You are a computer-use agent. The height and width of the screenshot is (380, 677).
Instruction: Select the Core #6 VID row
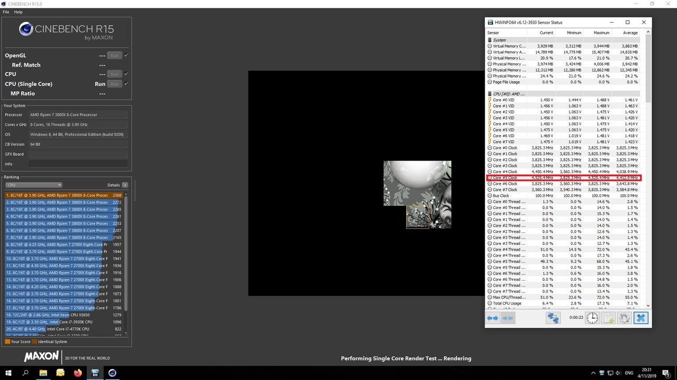click(563, 136)
